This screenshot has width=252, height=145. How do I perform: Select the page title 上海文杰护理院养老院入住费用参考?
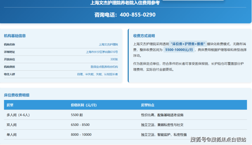125,3
